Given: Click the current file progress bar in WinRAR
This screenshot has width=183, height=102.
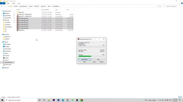Looking at the screenshot, I should click(91, 47).
